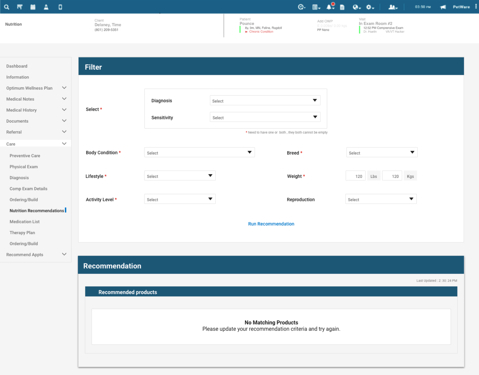Image resolution: width=479 pixels, height=375 pixels.
Task: Click the lab flask icon
Action: pos(46,7)
